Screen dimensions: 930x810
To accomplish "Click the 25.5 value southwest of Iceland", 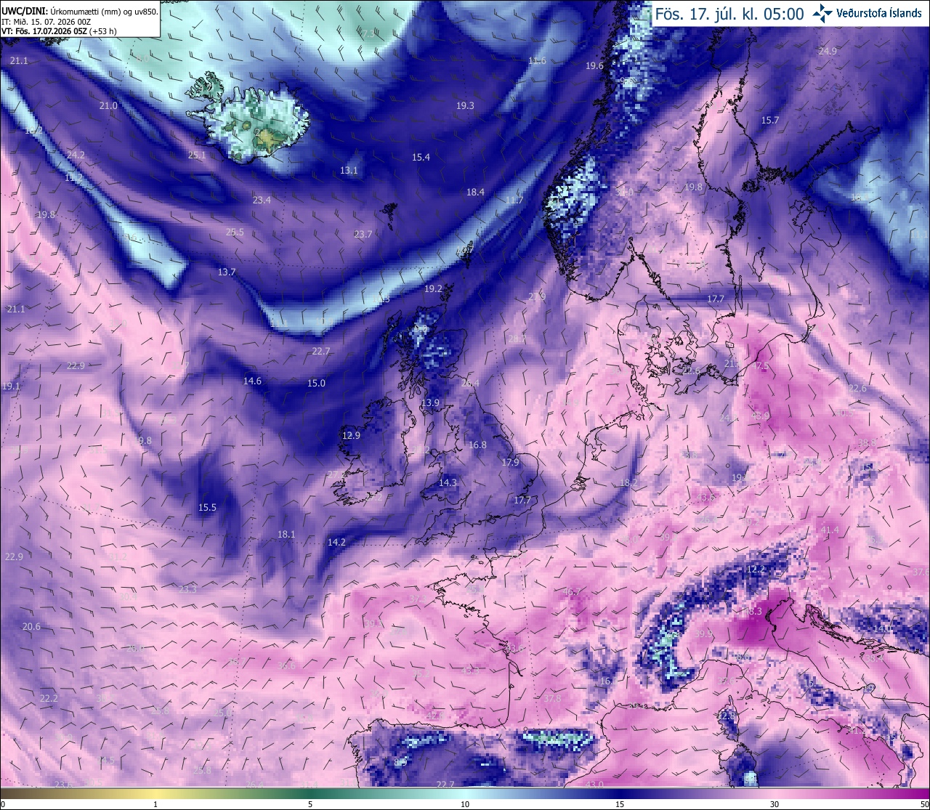I will tap(235, 232).
